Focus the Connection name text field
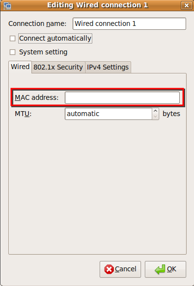 point(129,24)
